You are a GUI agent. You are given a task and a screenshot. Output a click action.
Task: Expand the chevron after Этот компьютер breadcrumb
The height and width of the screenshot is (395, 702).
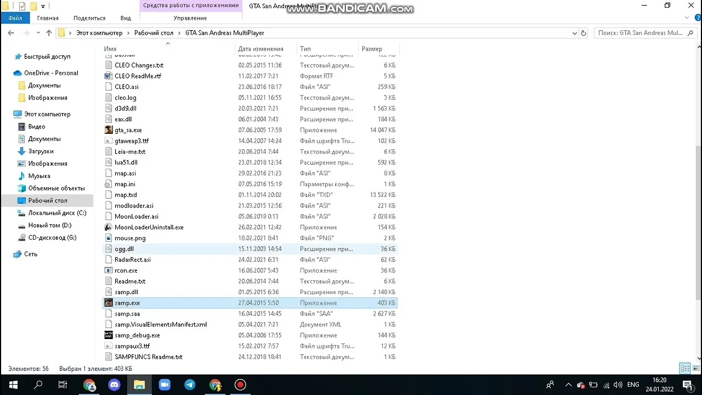[128, 33]
